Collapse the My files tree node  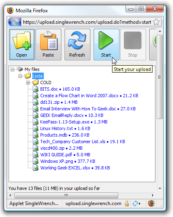coord(12,69)
